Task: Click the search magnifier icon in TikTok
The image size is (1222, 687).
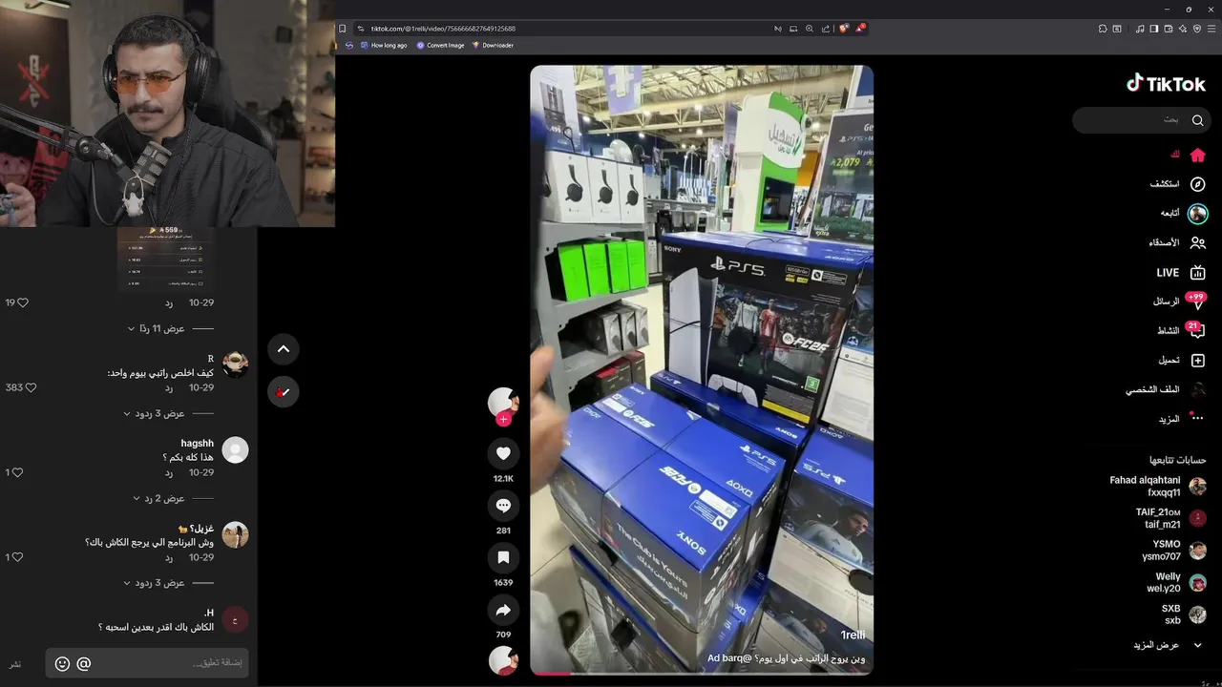Action: (x=1197, y=120)
